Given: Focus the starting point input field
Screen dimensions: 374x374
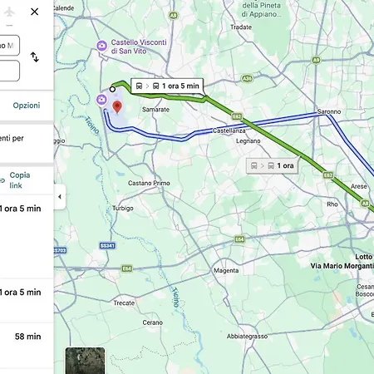Looking at the screenshot, I should (x=9, y=46).
